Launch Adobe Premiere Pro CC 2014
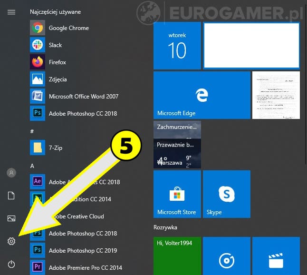Image resolution: width=307 pixels, height=275 pixels. click(76, 267)
